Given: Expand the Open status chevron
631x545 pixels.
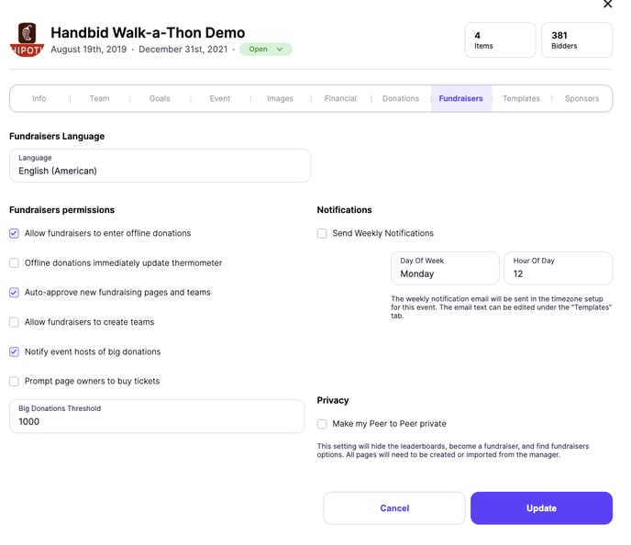Looking at the screenshot, I should click(280, 50).
